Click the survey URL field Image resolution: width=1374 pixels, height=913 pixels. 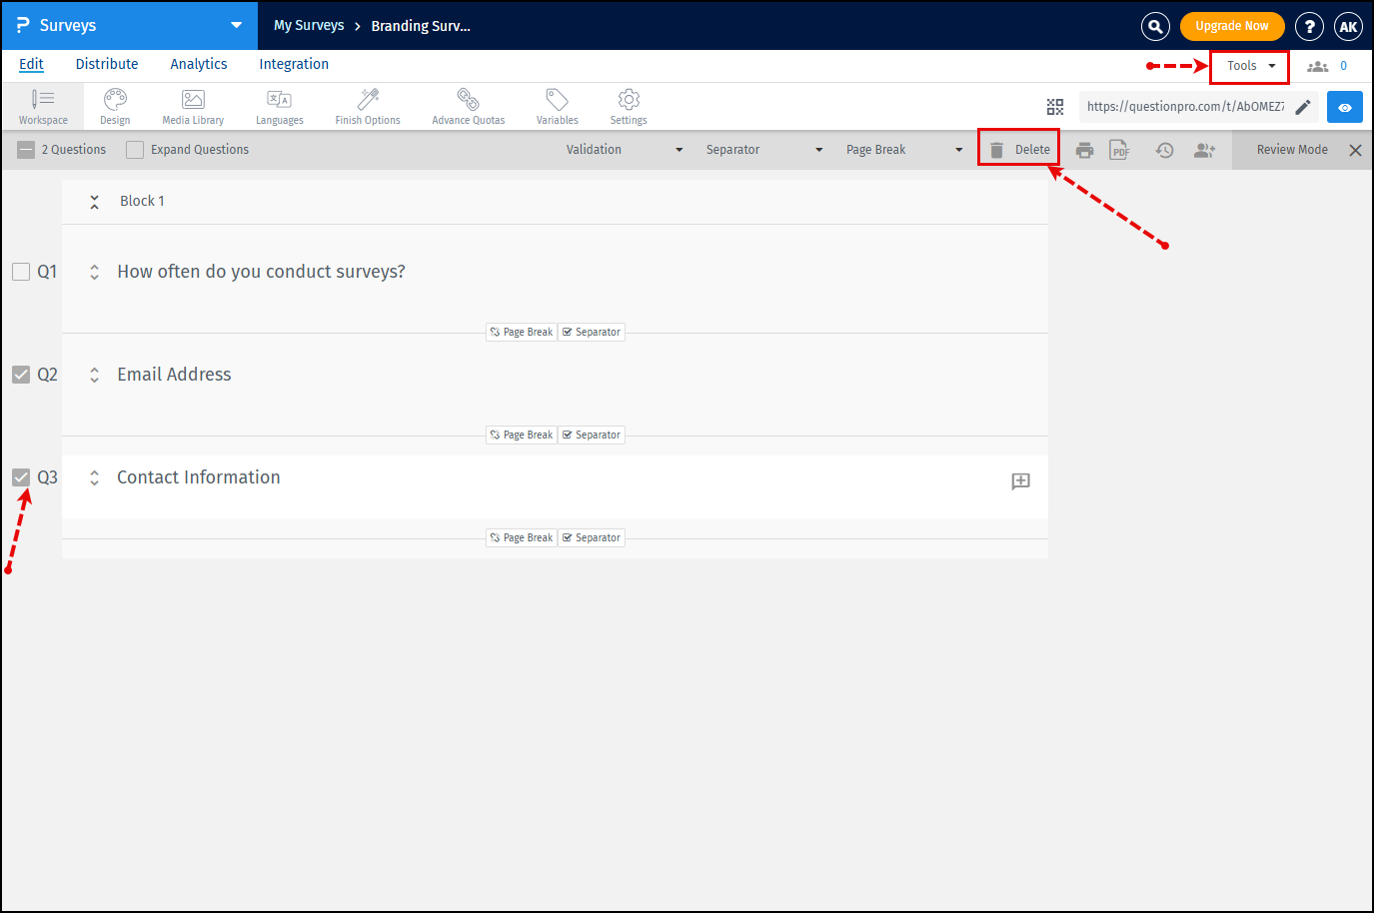(x=1184, y=107)
